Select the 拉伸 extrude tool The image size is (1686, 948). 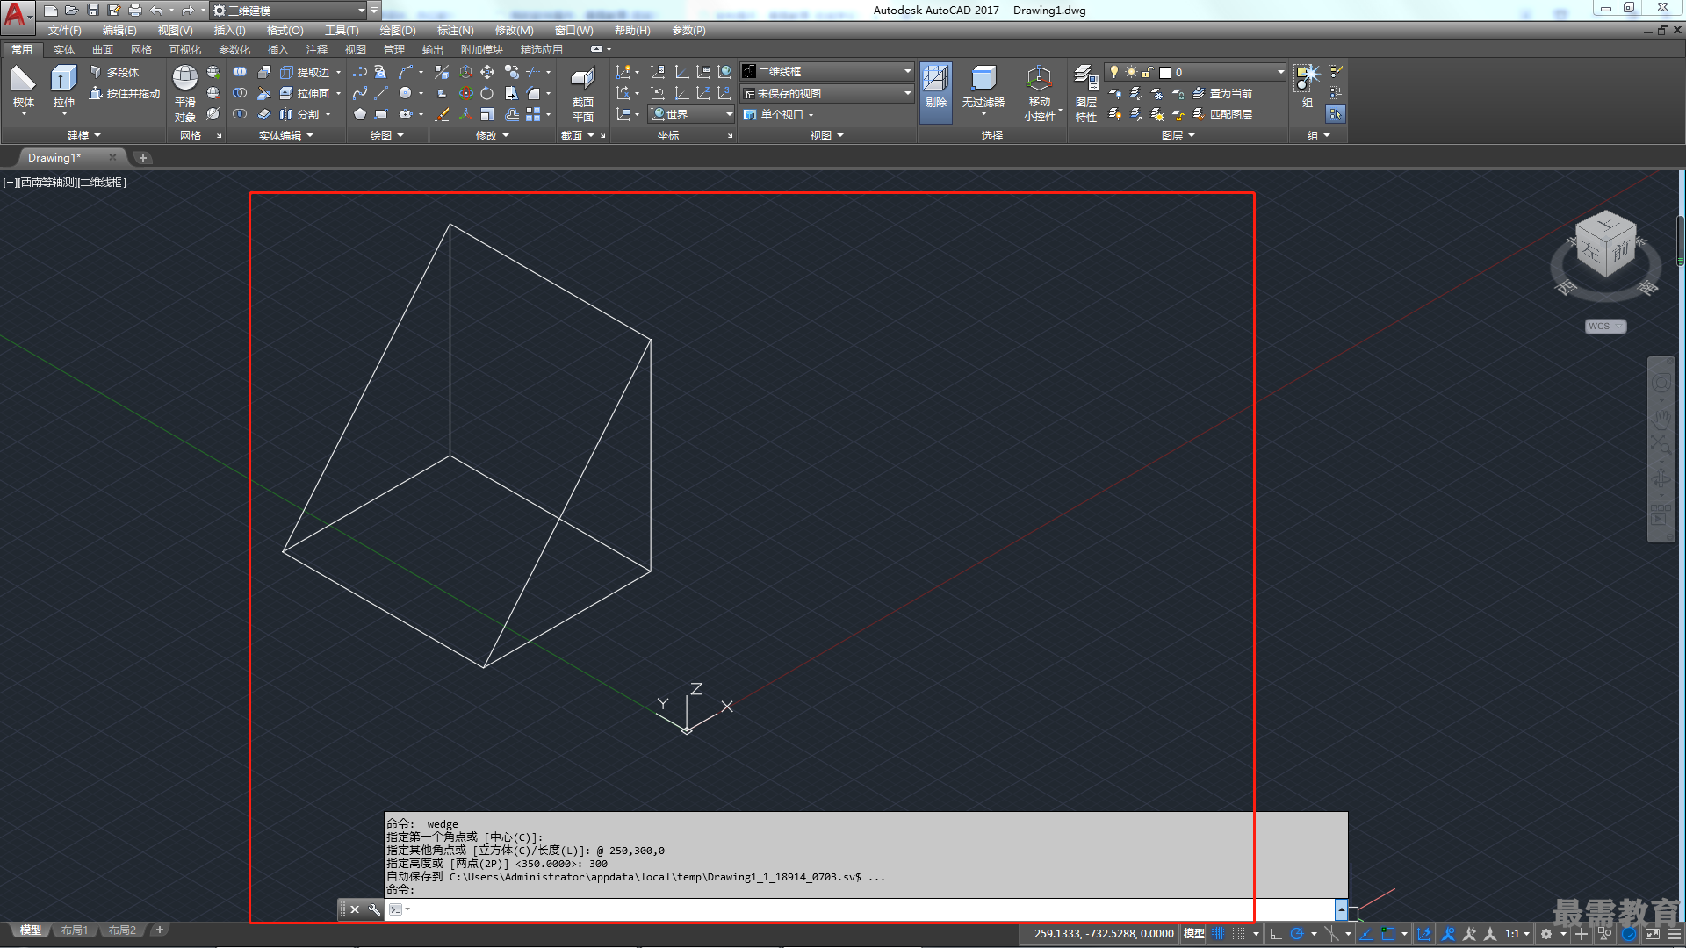tap(63, 87)
